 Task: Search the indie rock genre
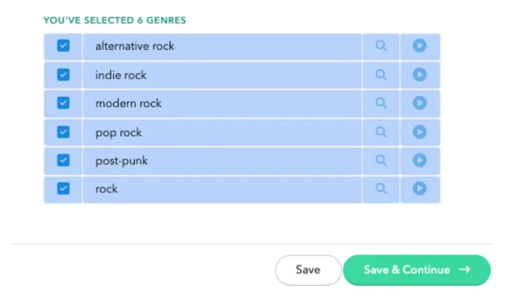click(381, 75)
